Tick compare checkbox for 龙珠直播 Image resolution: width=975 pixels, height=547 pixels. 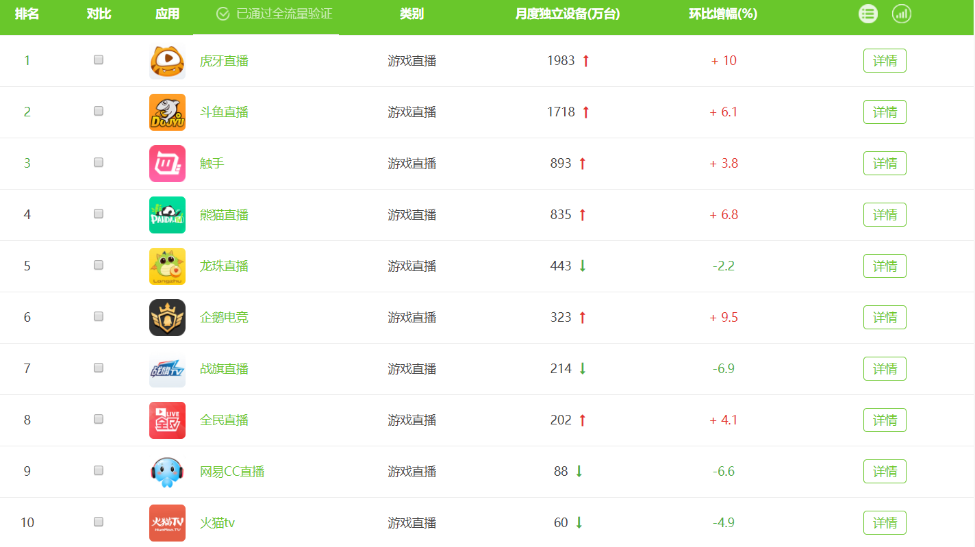99,265
